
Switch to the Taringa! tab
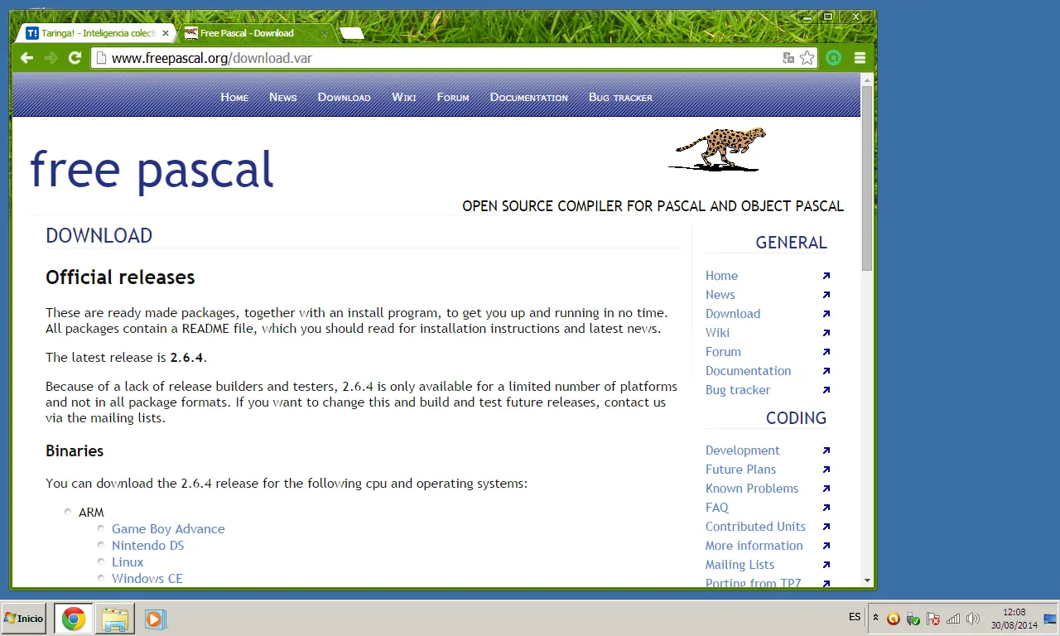97,33
